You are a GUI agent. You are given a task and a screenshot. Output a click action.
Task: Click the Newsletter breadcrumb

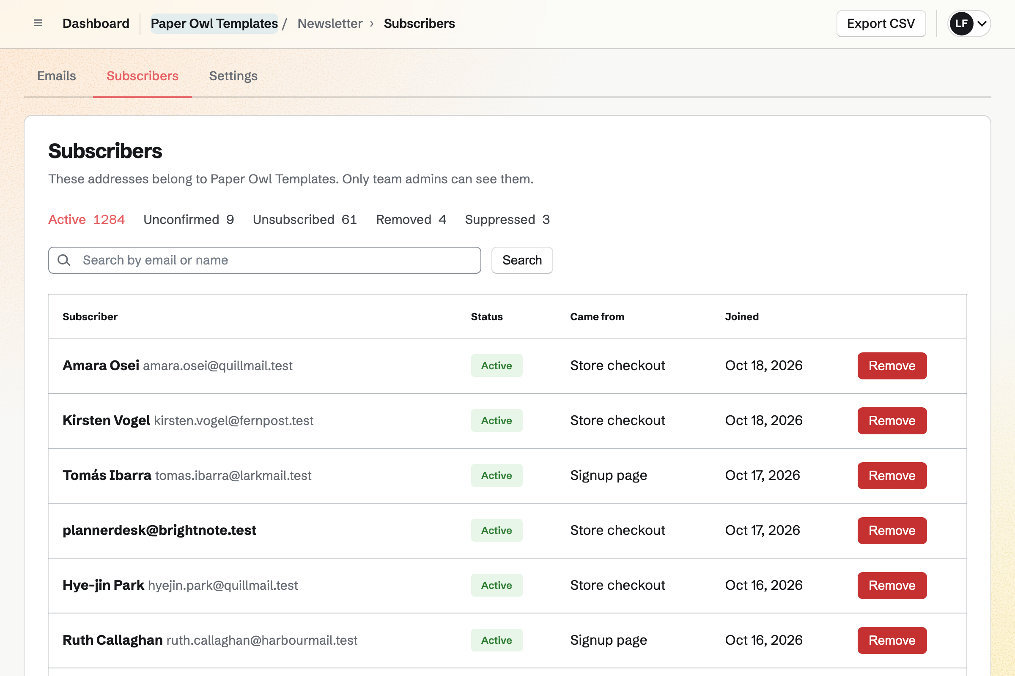[330, 23]
